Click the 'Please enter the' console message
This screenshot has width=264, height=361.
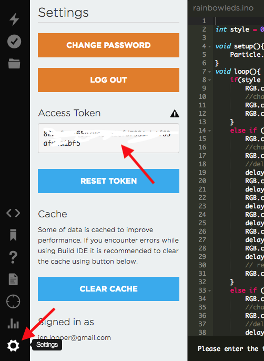coord(227,348)
